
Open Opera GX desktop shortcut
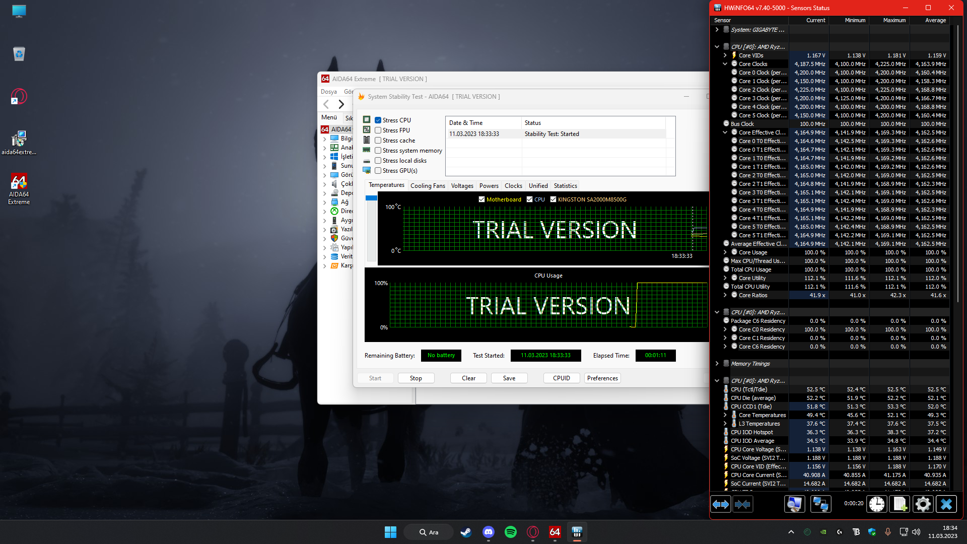[x=19, y=96]
